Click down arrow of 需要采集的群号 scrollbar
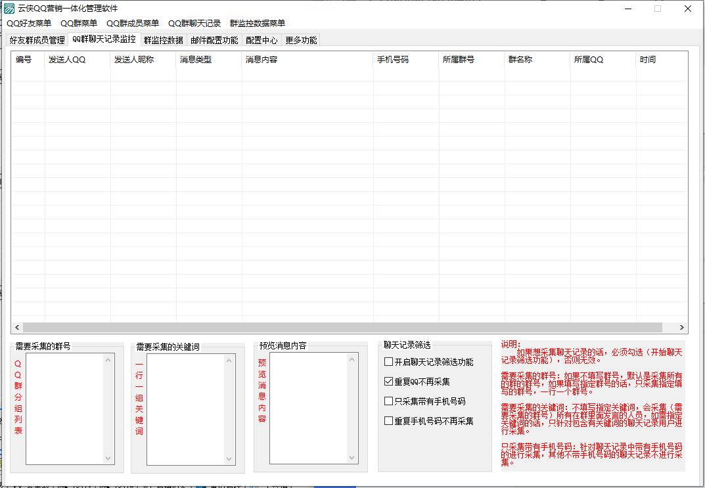 click(x=108, y=458)
